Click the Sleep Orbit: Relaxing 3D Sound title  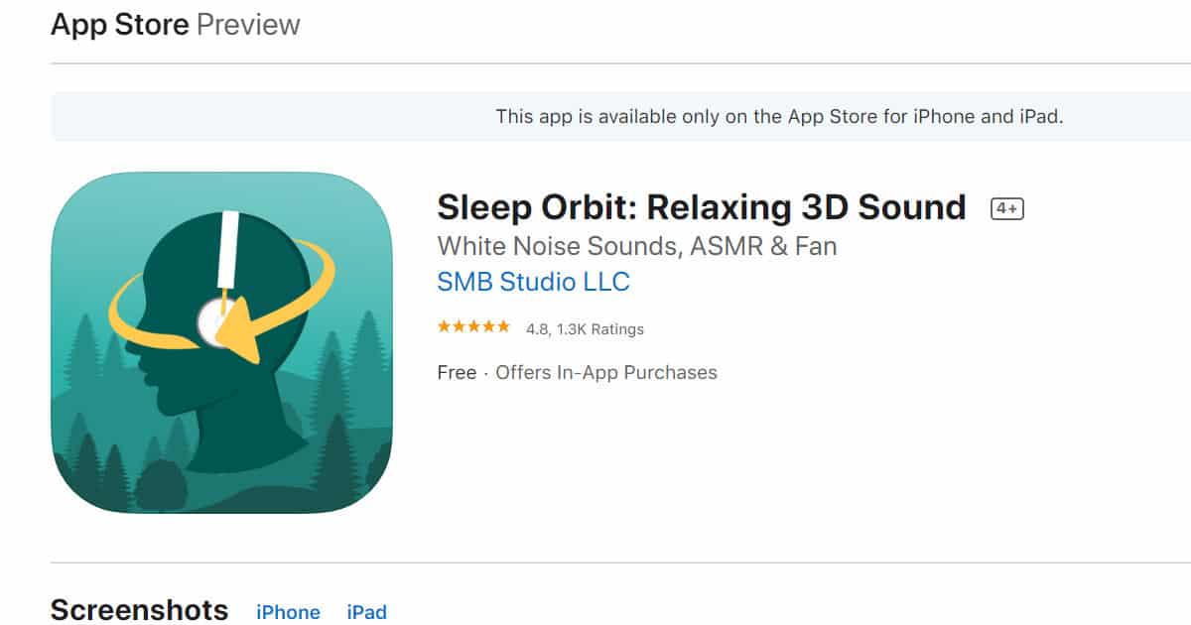click(x=701, y=207)
